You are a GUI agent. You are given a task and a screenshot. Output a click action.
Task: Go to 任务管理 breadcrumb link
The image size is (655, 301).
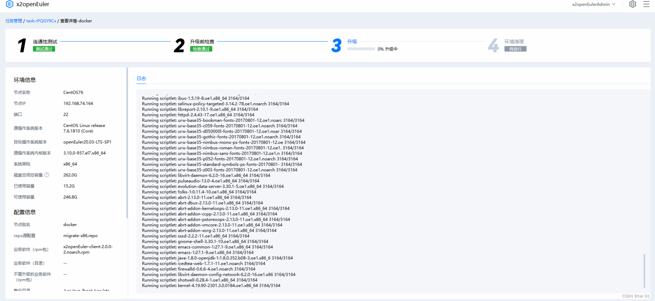pos(14,21)
